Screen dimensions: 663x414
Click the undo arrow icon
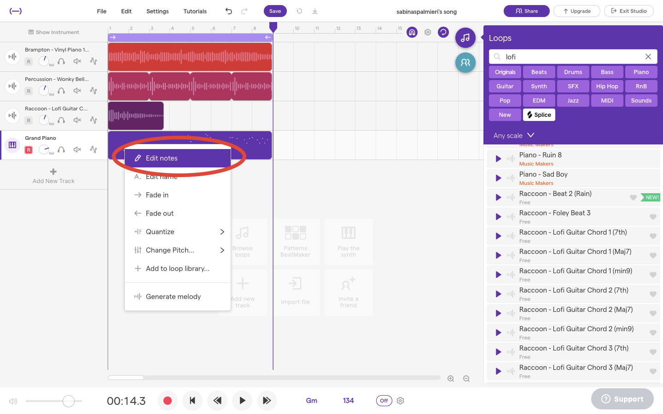[229, 11]
